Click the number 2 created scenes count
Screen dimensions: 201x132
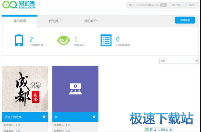(x=31, y=39)
